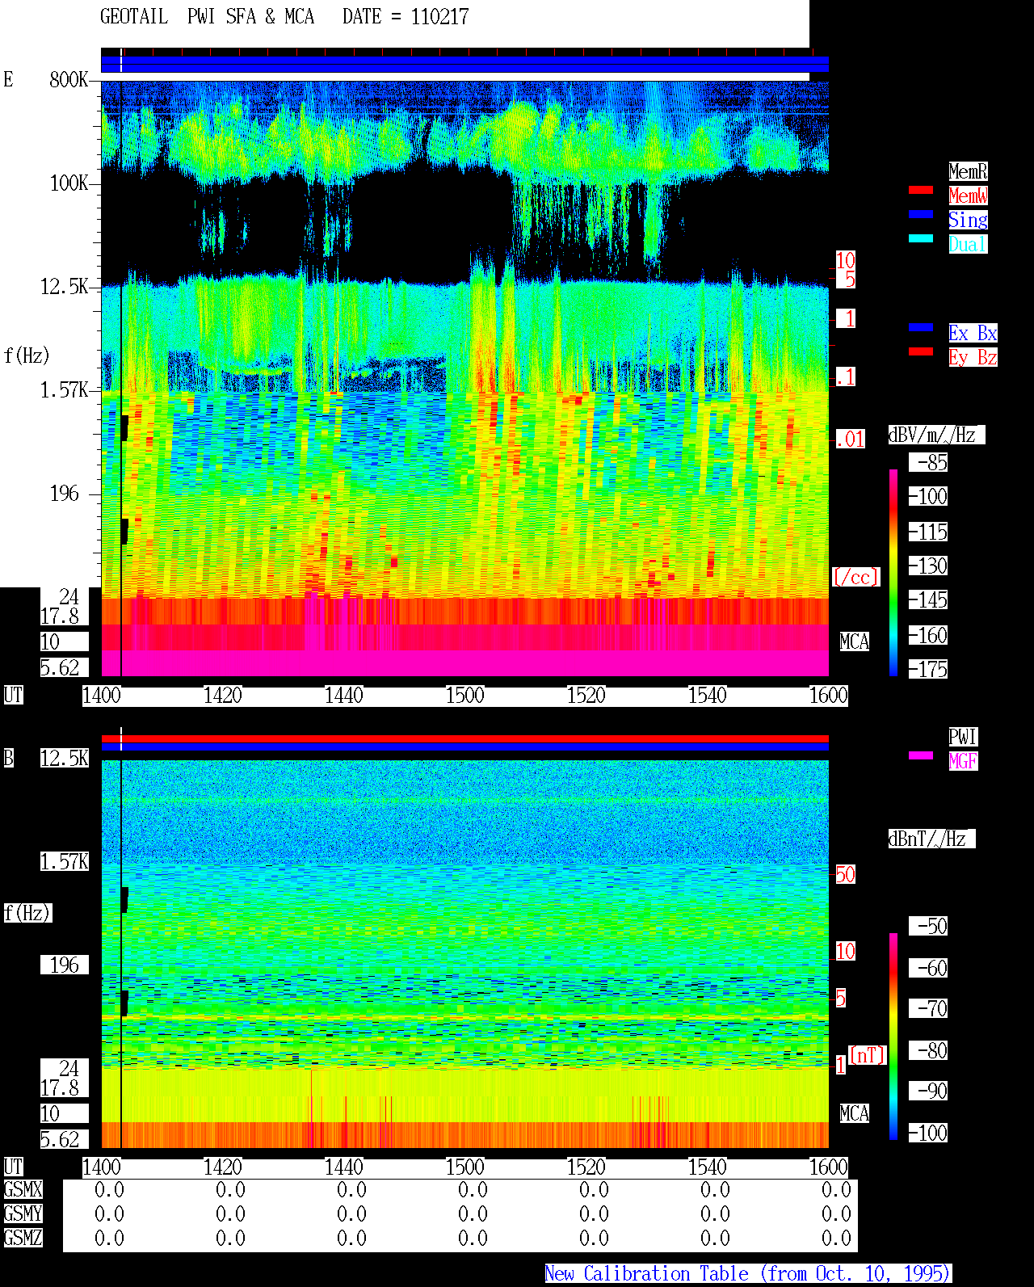Click 1500 on the B panel time axis
The image size is (1034, 1287).
pyautogui.click(x=464, y=1167)
